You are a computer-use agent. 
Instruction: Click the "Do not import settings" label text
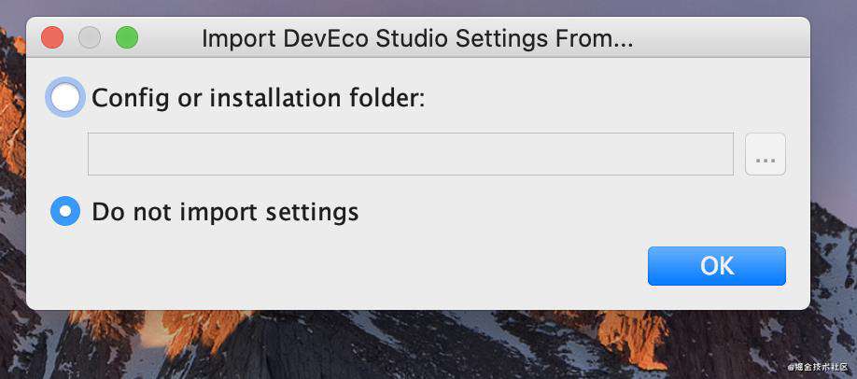225,212
